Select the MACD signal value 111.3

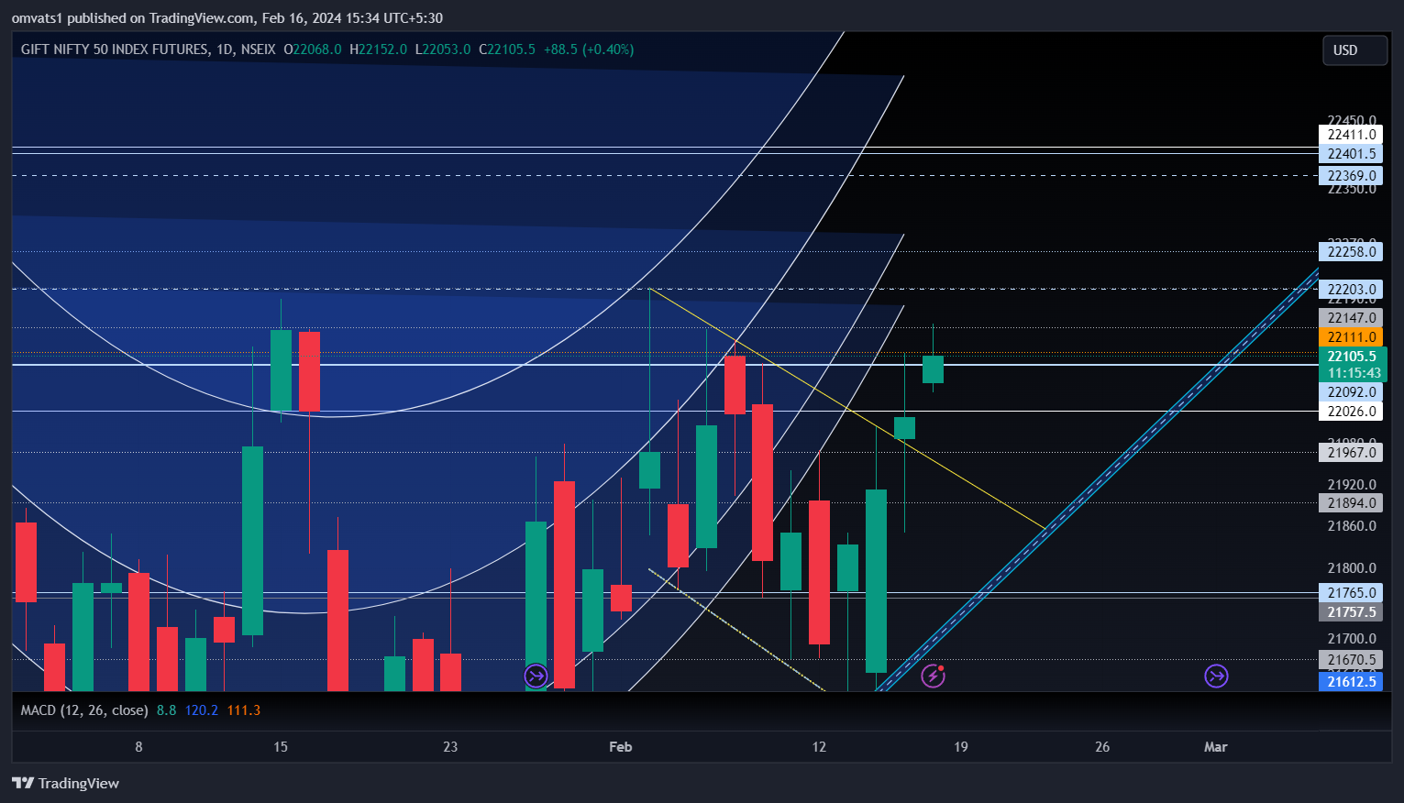(243, 710)
